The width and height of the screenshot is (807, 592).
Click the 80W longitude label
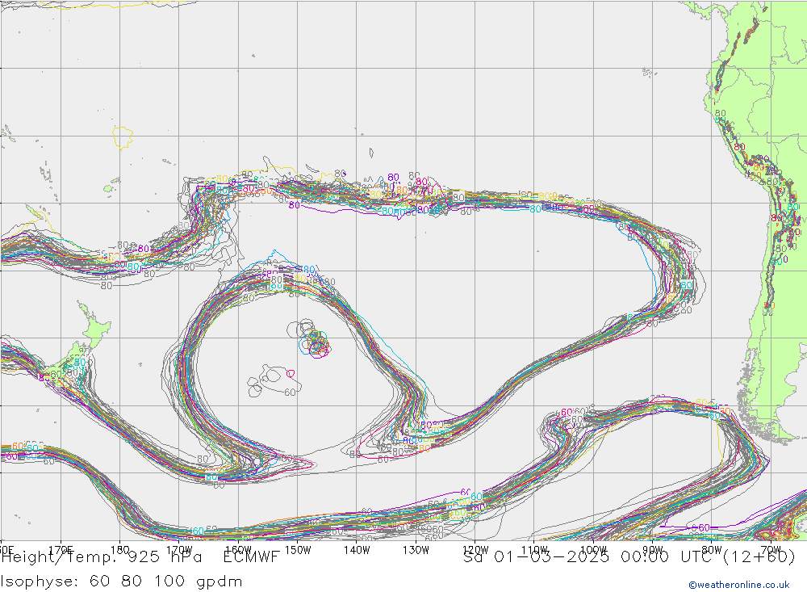click(x=712, y=550)
